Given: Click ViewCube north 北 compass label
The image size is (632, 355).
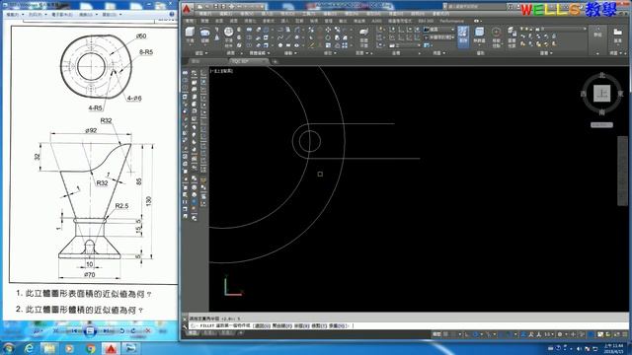Looking at the screenshot, I should pos(601,75).
